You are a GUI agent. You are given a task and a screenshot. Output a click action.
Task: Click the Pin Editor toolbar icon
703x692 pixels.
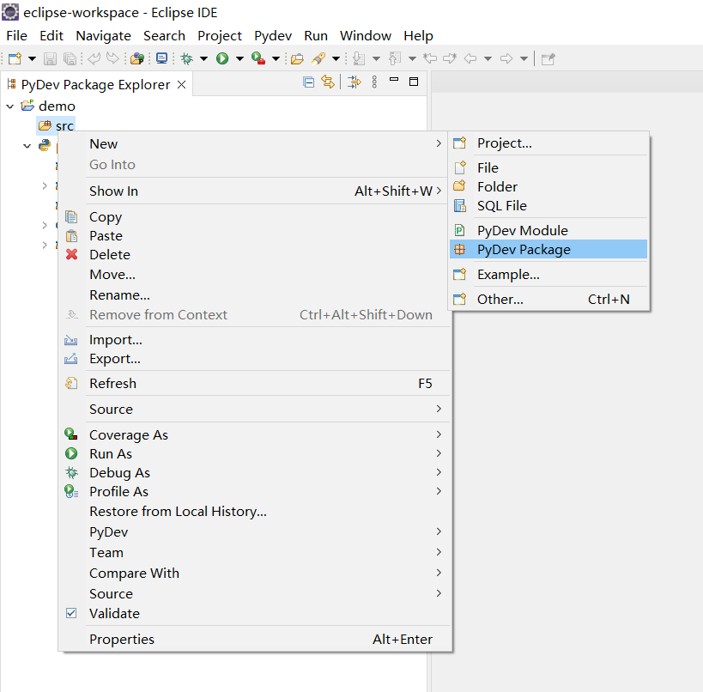pos(548,58)
